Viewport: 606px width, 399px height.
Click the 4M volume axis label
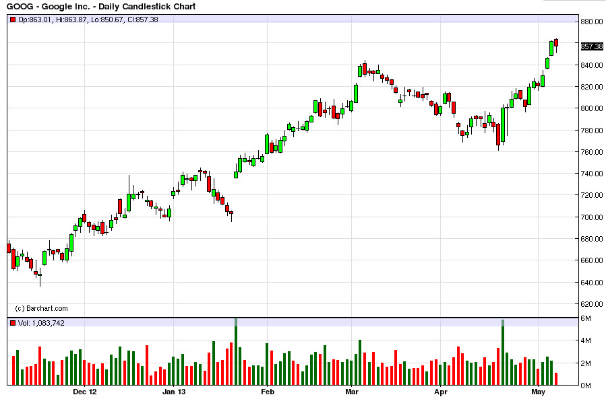tap(586, 340)
